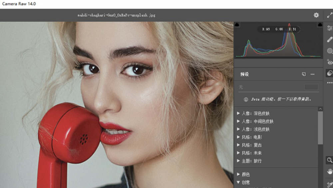Select the Red Eye removal tool

pyautogui.click(x=330, y=62)
